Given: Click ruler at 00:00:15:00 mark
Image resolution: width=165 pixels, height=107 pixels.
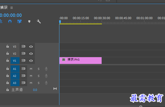Looking at the screenshot, I should 81,18.
